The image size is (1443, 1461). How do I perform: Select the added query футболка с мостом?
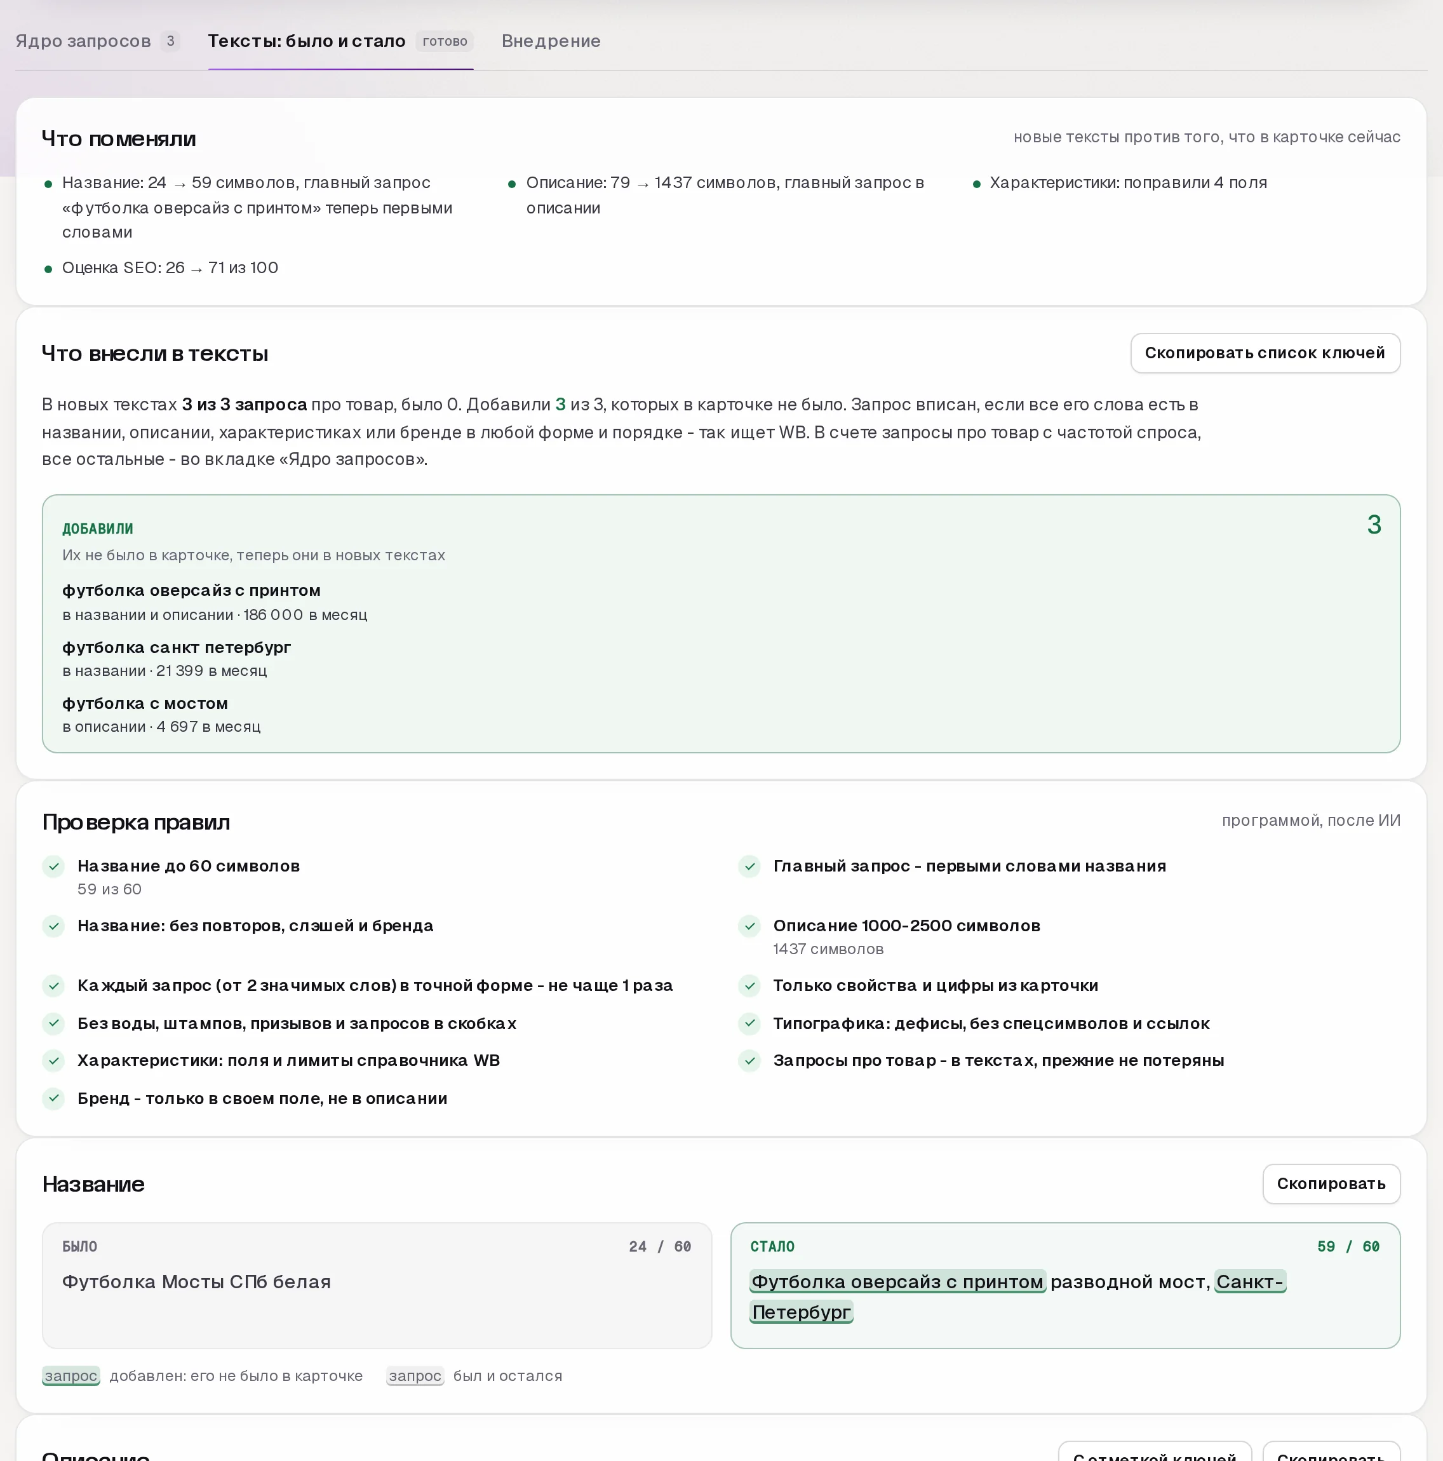point(145,703)
